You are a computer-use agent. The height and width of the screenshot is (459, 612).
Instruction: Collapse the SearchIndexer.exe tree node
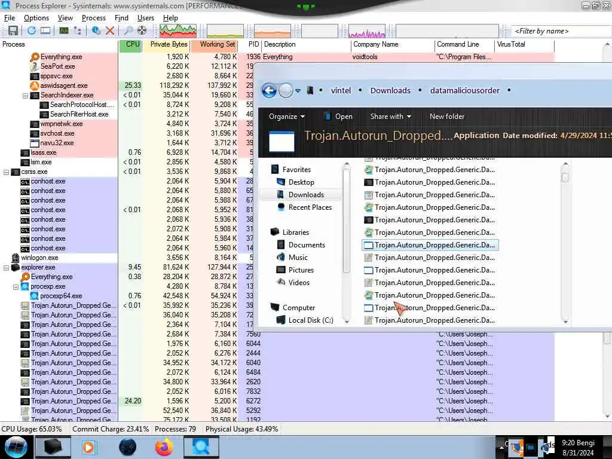[25, 95]
